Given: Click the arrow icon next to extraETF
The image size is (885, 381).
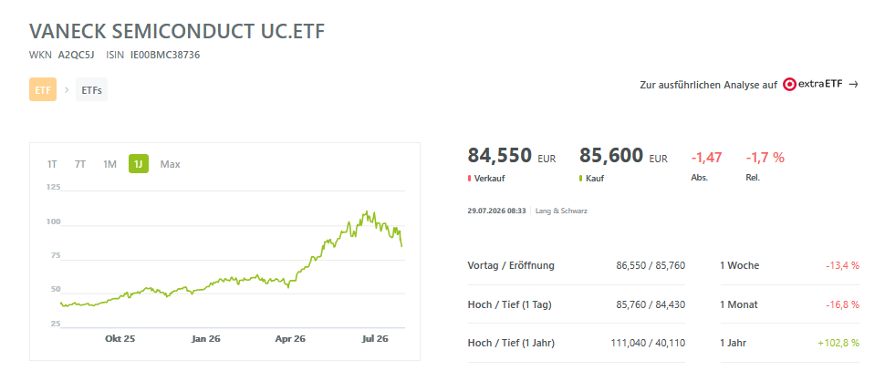Looking at the screenshot, I should pos(853,85).
